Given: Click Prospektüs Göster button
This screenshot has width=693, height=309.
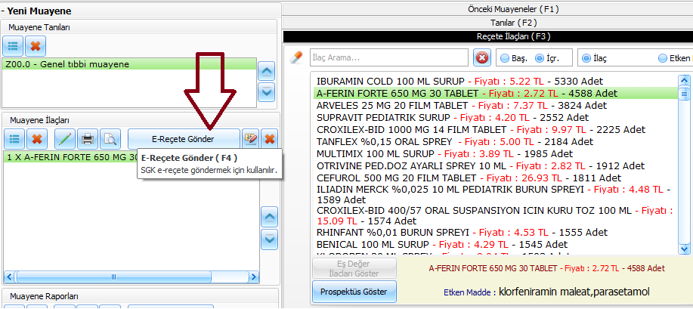Looking at the screenshot, I should 354,292.
